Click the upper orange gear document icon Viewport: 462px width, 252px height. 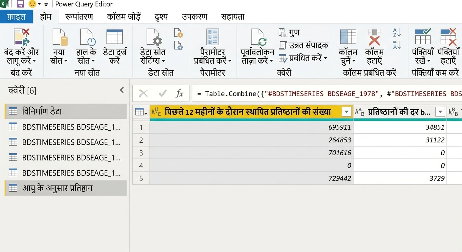tap(178, 33)
